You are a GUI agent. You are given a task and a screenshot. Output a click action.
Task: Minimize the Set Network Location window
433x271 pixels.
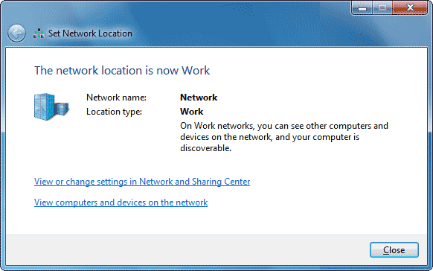click(x=362, y=8)
